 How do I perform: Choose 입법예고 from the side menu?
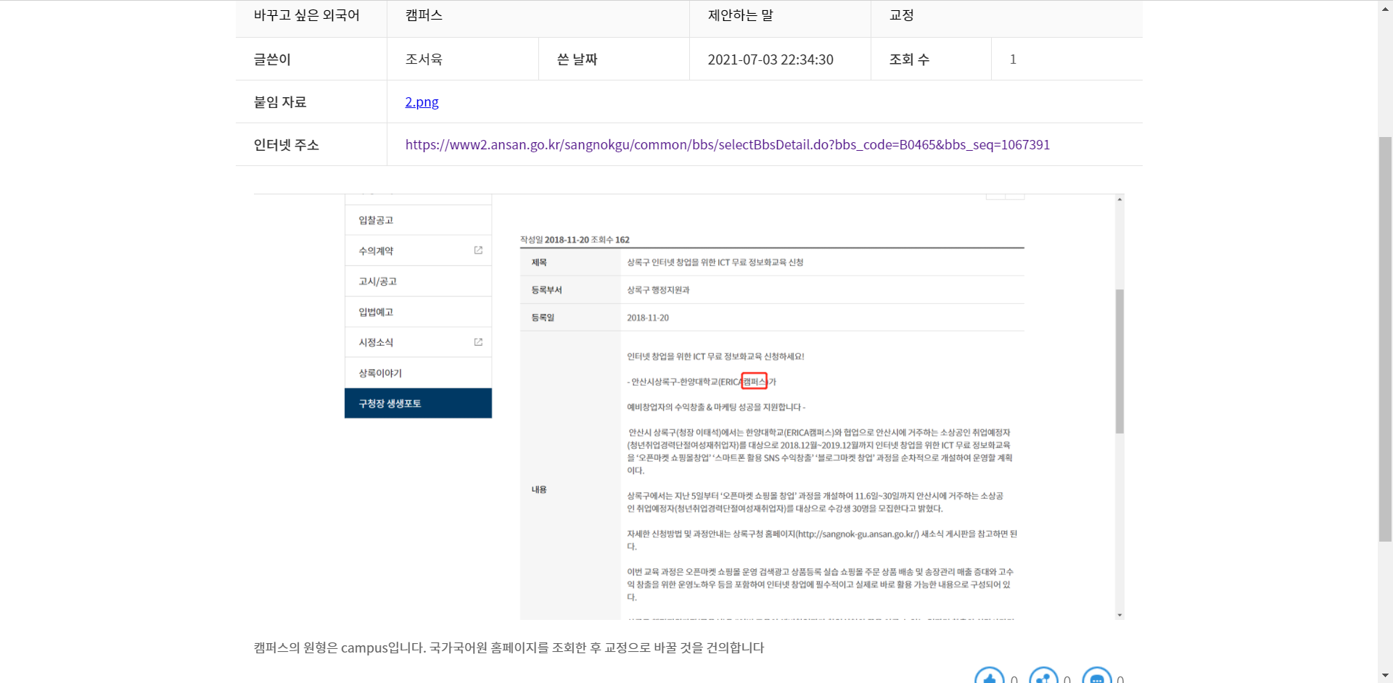coord(376,312)
